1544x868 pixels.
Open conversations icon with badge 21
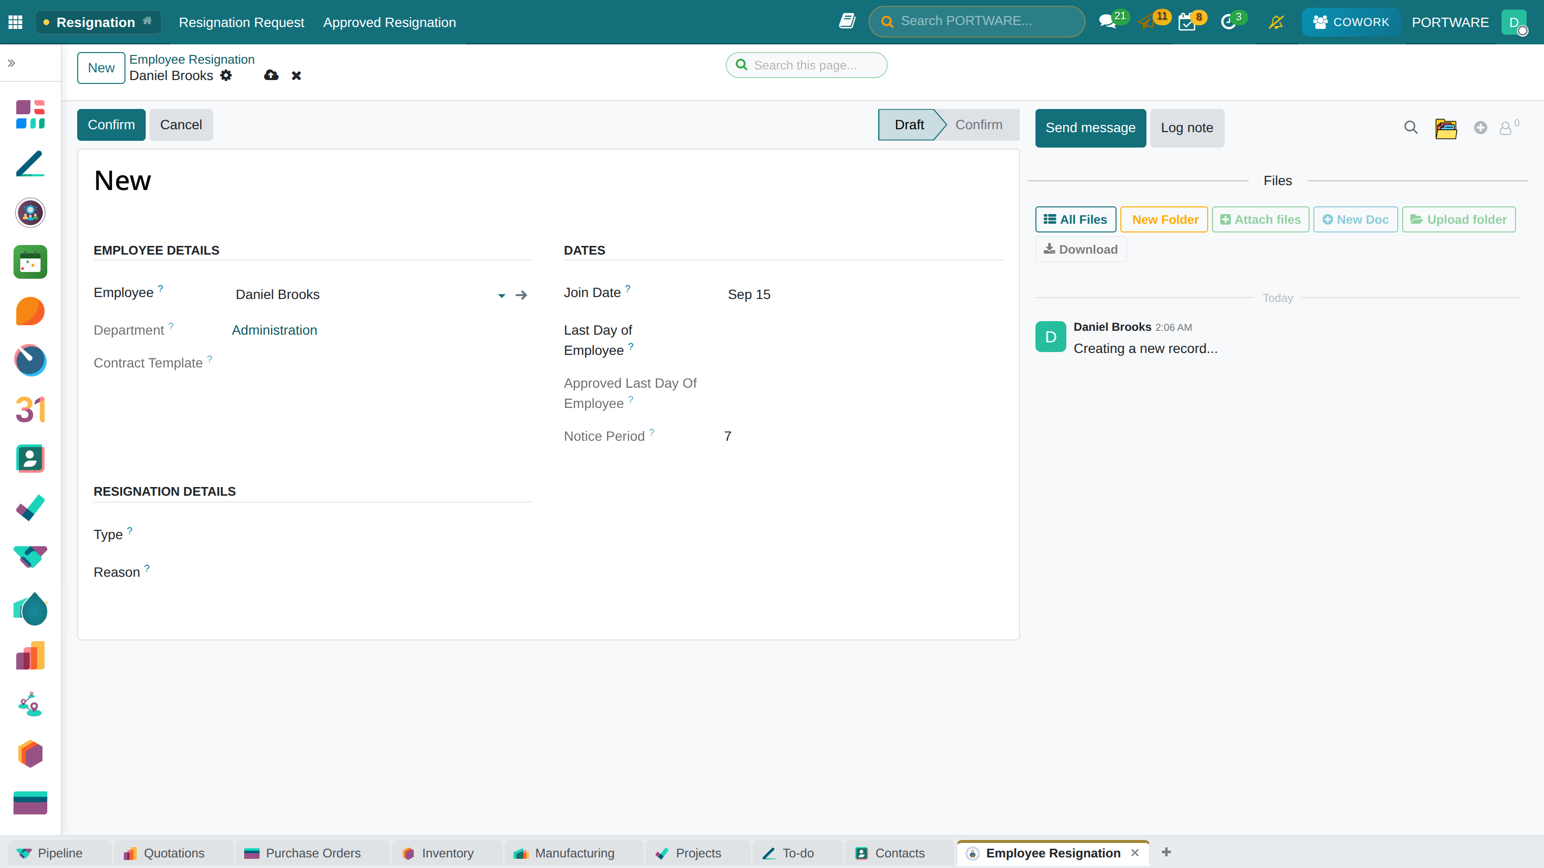tap(1107, 22)
